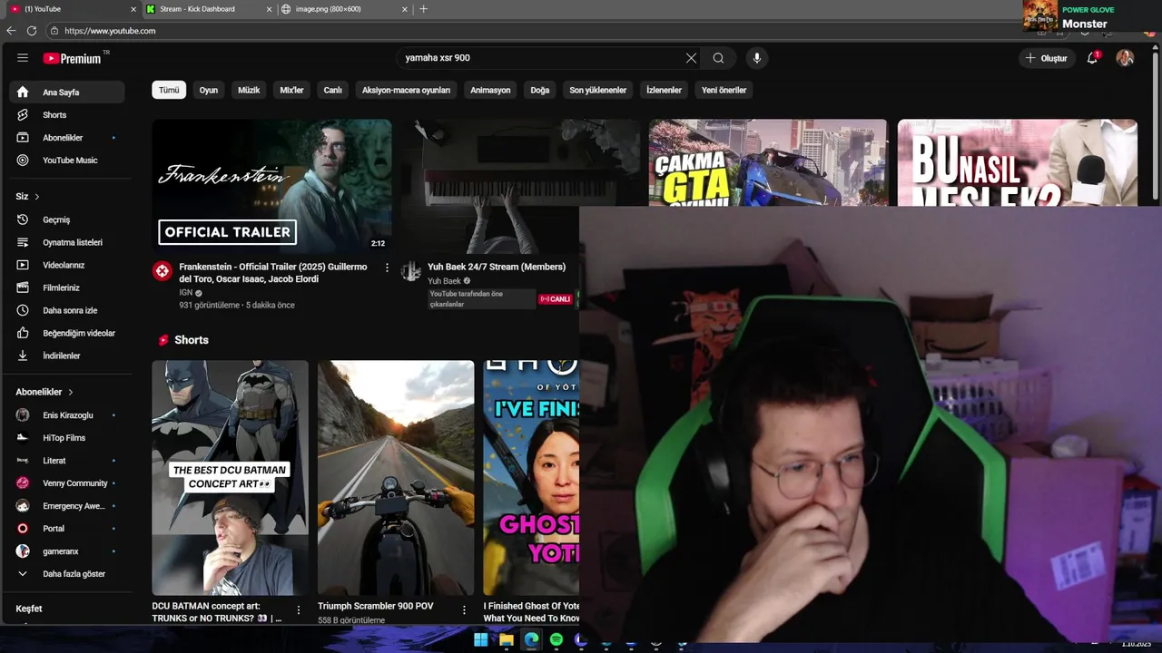Open Venny Community channel

[67, 483]
